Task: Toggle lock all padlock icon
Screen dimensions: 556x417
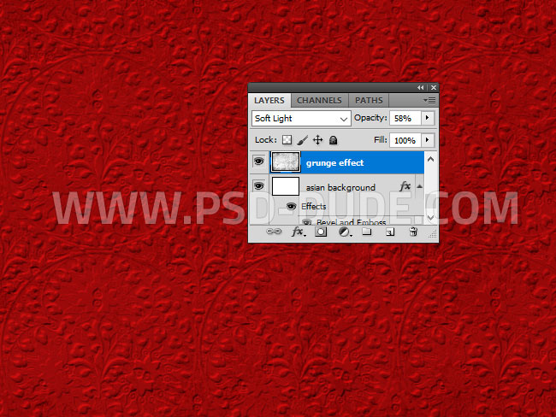Action: [333, 140]
